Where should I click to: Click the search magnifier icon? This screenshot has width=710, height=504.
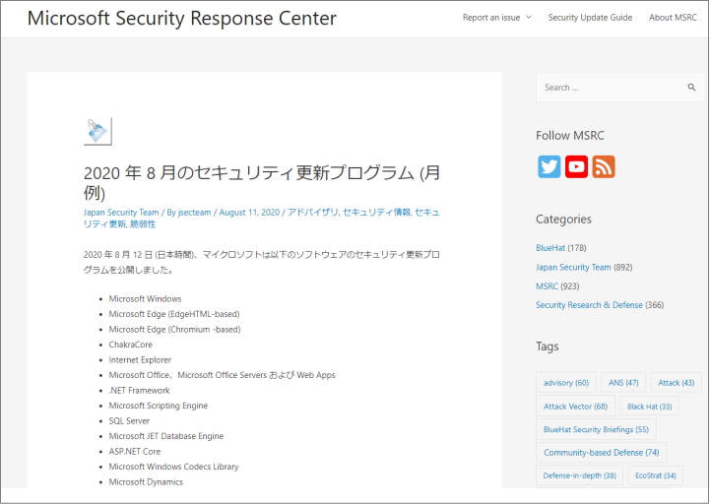691,88
